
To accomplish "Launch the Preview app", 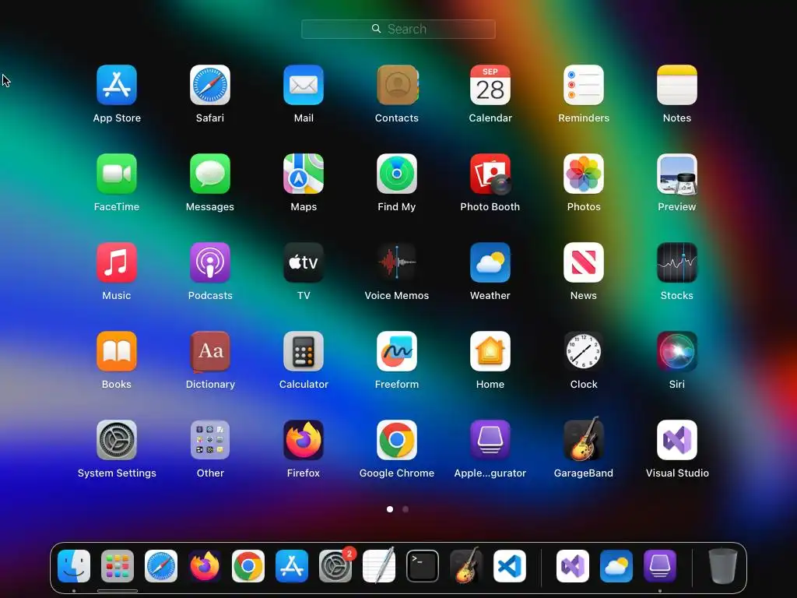I will pos(677,174).
